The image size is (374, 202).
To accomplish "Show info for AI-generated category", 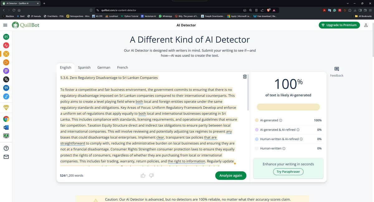I will point(281,120).
